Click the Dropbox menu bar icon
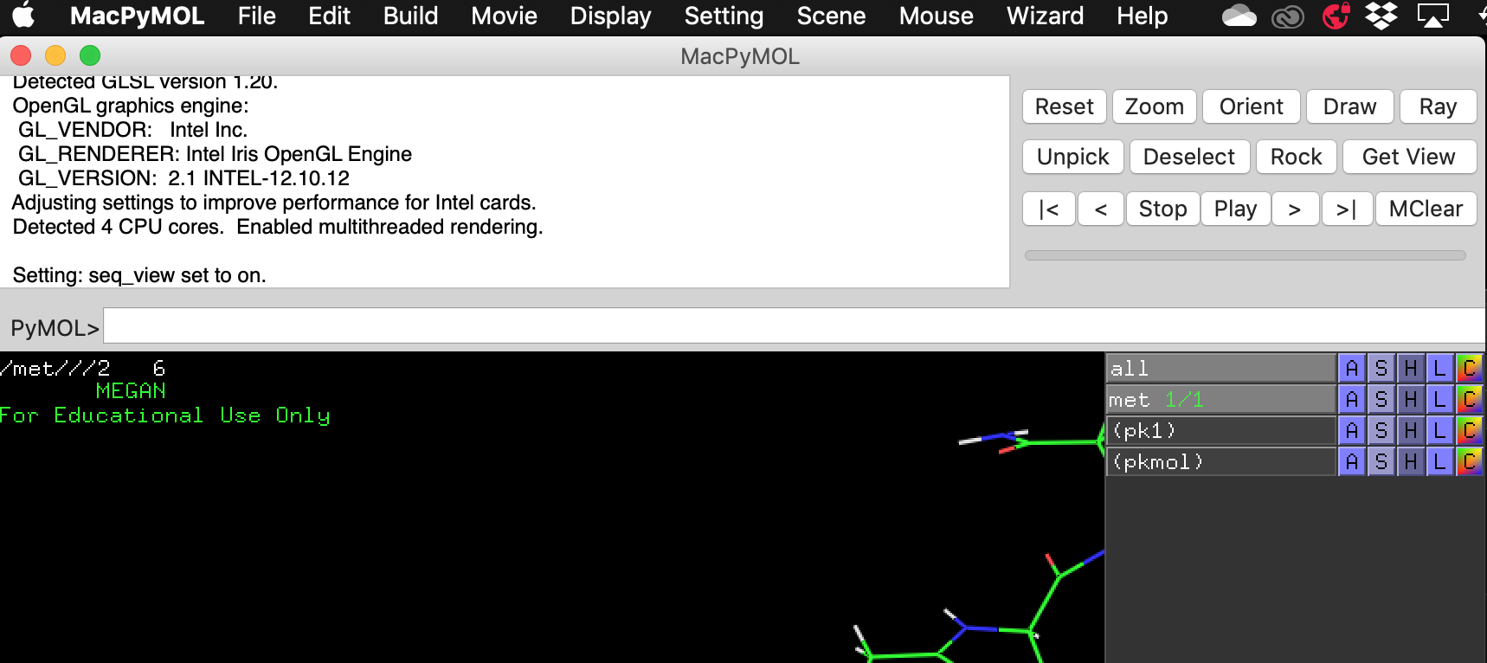The height and width of the screenshot is (663, 1487). pyautogui.click(x=1381, y=16)
